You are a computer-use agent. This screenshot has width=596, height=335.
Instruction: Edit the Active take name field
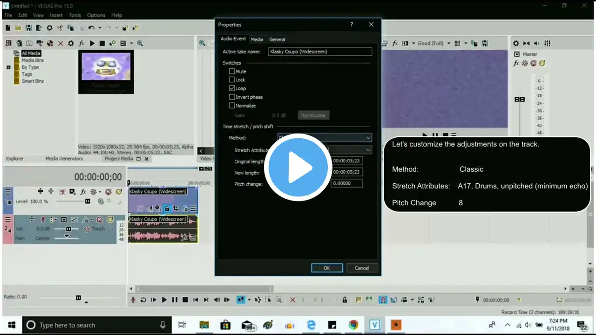[320, 52]
